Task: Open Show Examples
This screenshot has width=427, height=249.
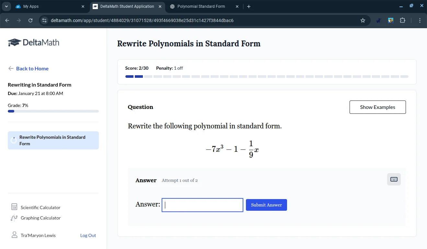Action: click(x=377, y=107)
